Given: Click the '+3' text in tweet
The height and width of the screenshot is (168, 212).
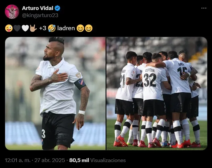Looking at the screenshot, I should pyautogui.click(x=43, y=28).
